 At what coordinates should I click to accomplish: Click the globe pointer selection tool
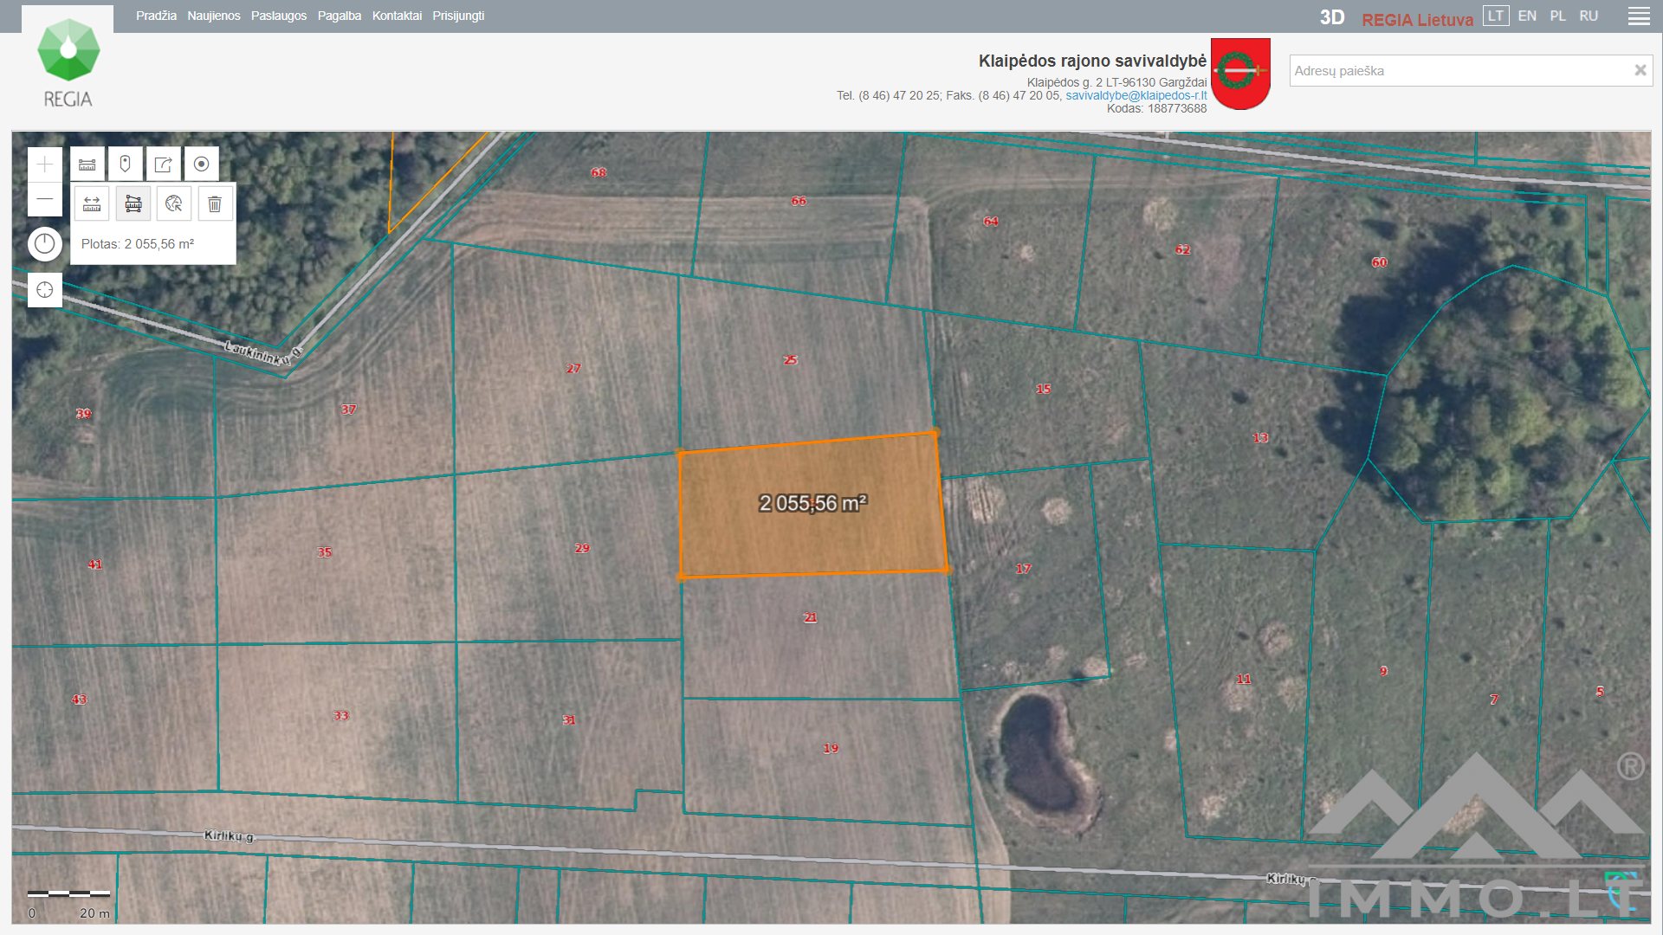[174, 204]
